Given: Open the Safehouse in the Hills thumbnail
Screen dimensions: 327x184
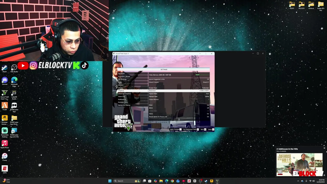Looking at the screenshot, I should (299, 165).
